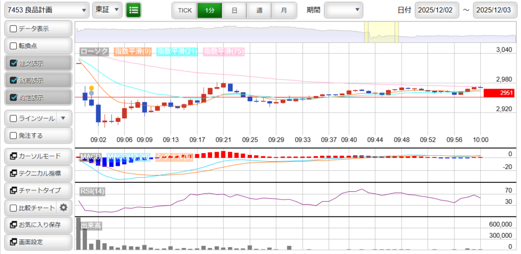Open comparison chart gear settings
Image resolution: width=521 pixels, height=254 pixels.
pos(64,207)
